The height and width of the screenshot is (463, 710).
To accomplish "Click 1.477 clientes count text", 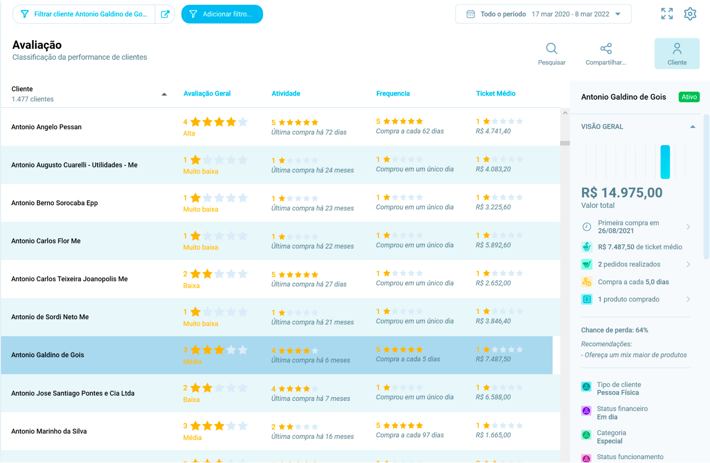I will [x=33, y=99].
